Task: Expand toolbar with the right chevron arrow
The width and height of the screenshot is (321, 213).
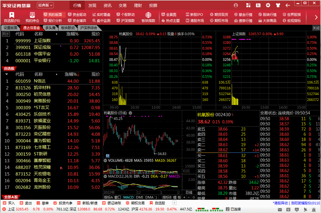Action: tap(316, 18)
